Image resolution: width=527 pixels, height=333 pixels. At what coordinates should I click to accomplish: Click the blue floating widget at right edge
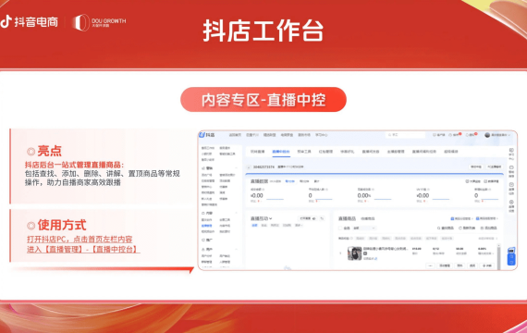pos(511,256)
